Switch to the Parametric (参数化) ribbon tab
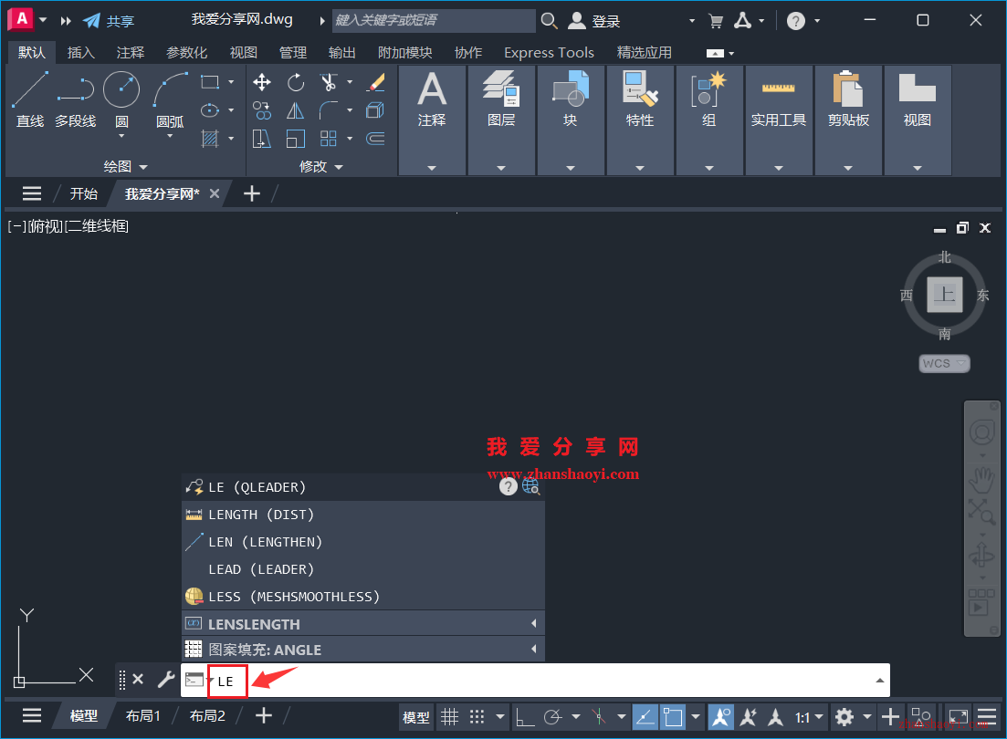The width and height of the screenshot is (1007, 739). point(187,53)
